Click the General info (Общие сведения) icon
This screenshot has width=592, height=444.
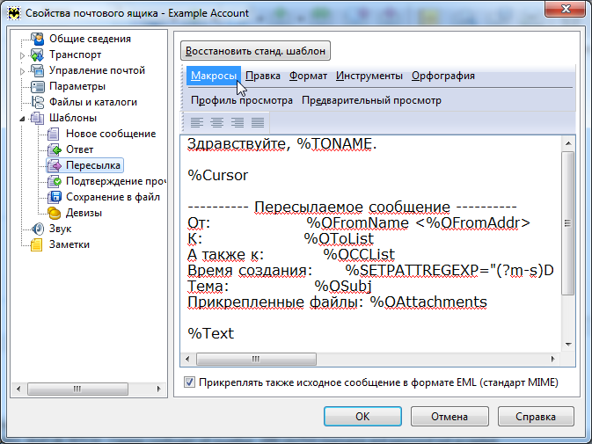click(x=37, y=39)
